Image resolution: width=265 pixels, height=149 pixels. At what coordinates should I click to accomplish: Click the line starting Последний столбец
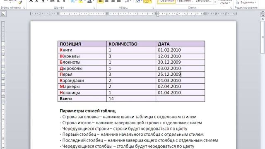point(139,140)
